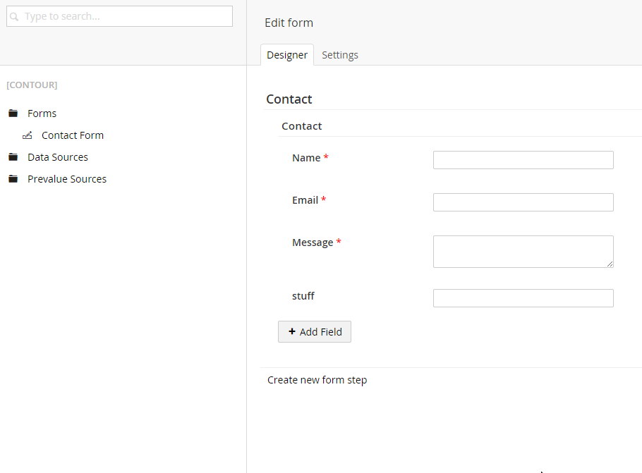The height and width of the screenshot is (473, 642).
Task: Click the plus icon on Add Field
Action: tap(292, 331)
